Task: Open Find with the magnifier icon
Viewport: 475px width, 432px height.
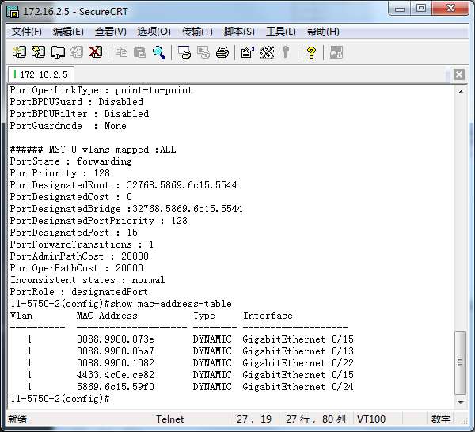Action: coord(158,52)
